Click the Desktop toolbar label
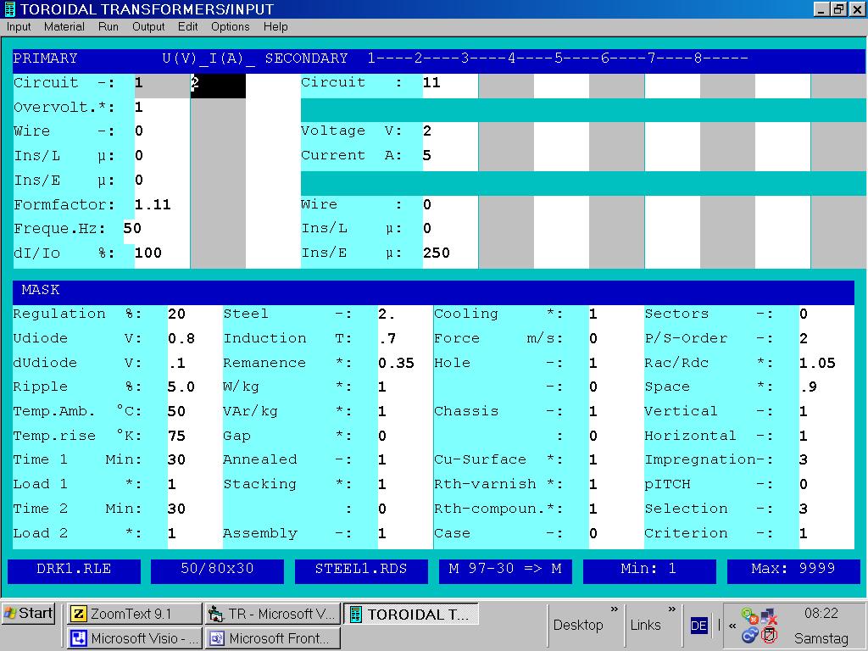 coord(578,626)
